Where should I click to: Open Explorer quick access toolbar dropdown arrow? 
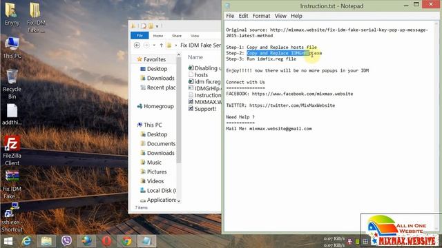(157, 26)
